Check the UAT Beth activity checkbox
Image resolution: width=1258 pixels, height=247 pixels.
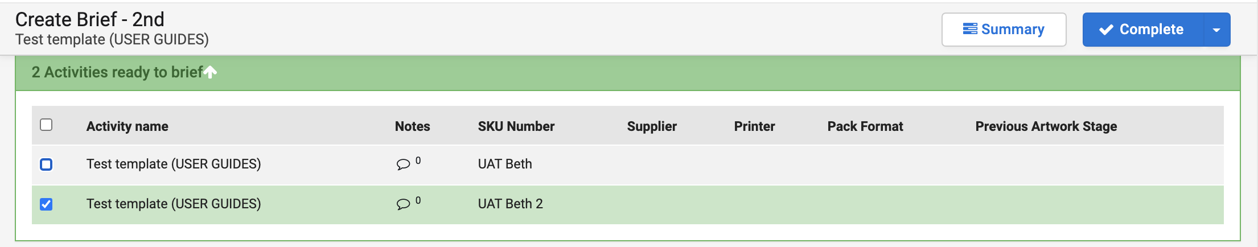point(46,164)
